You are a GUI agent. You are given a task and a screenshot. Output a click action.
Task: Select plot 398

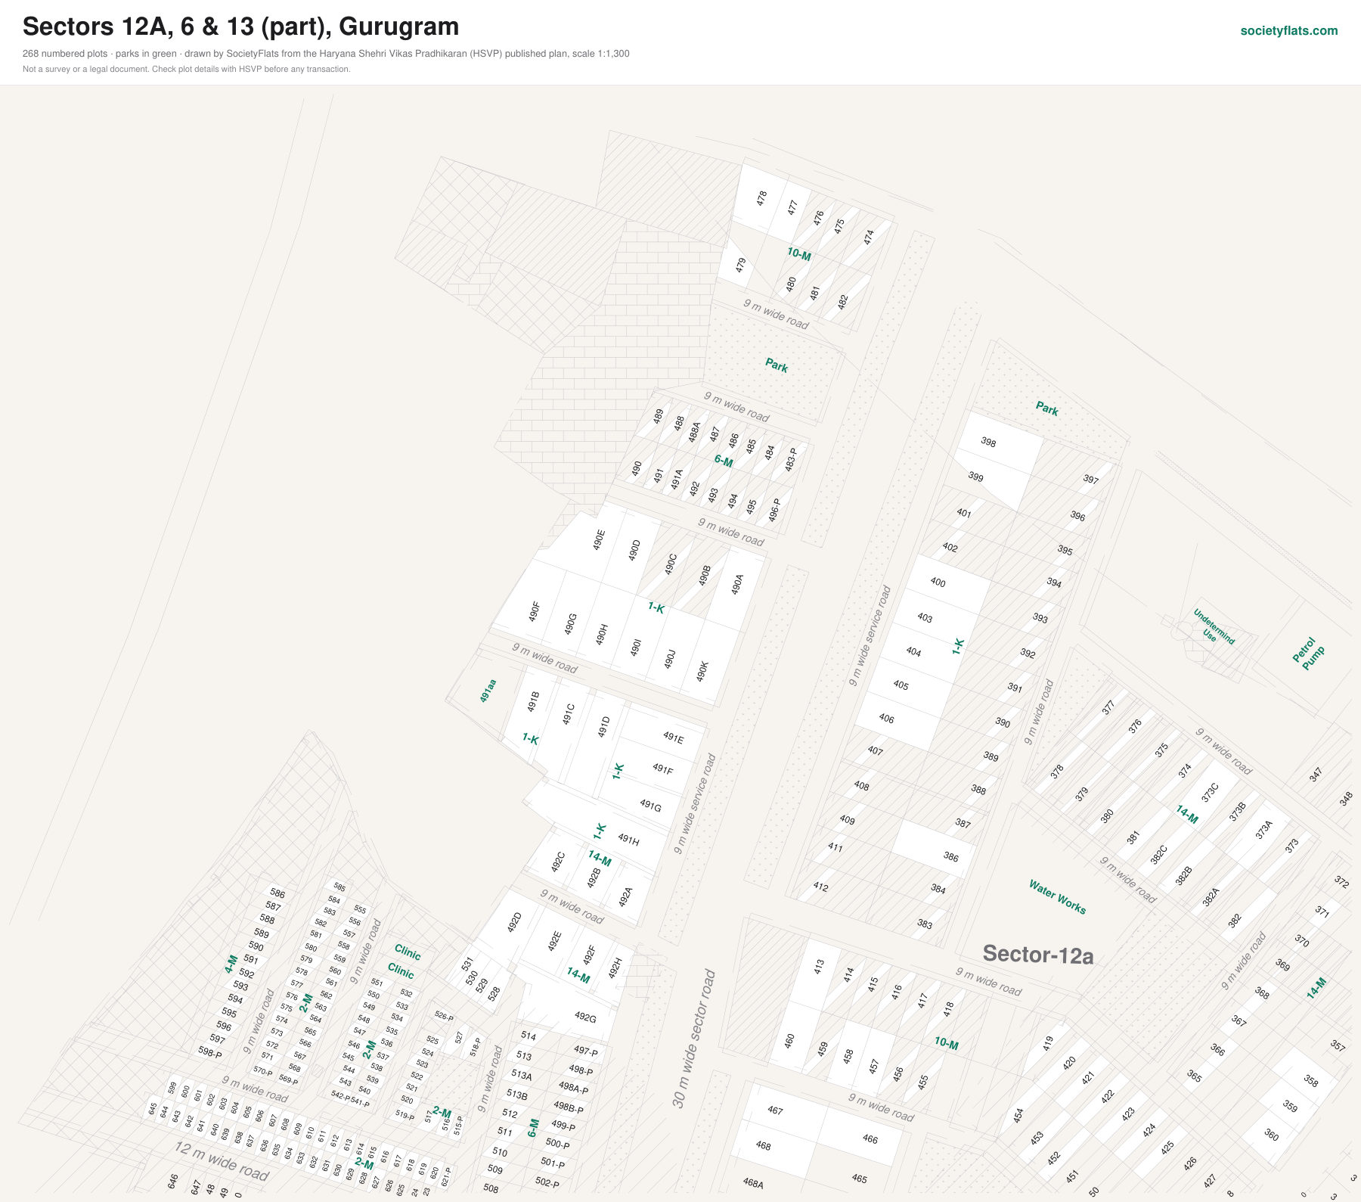(988, 442)
